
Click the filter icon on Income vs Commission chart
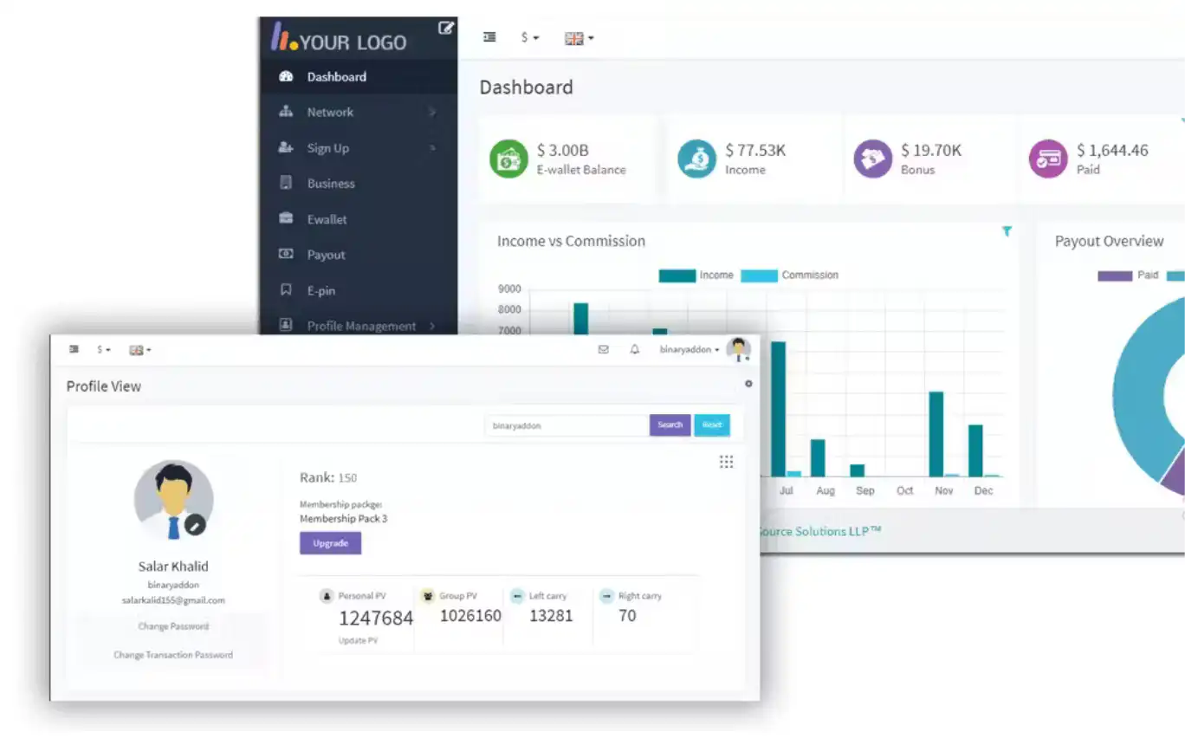coord(1007,231)
